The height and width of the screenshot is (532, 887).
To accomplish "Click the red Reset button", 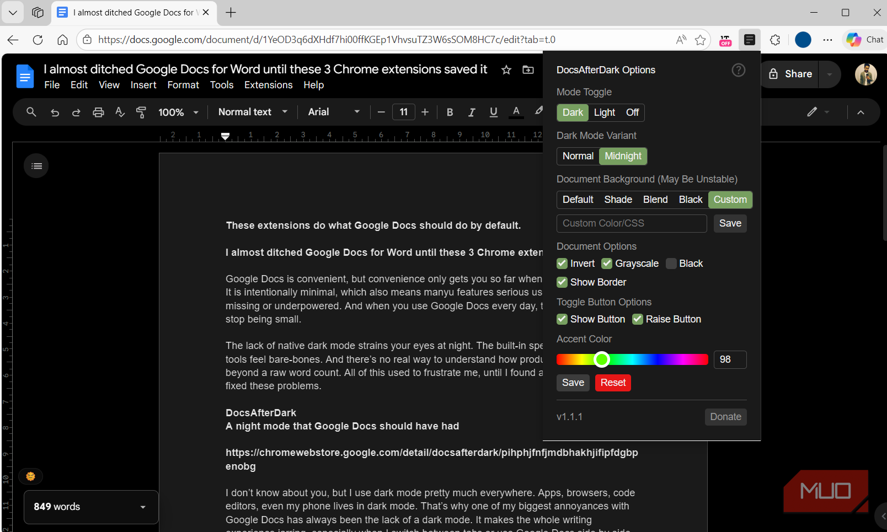I will [x=613, y=383].
